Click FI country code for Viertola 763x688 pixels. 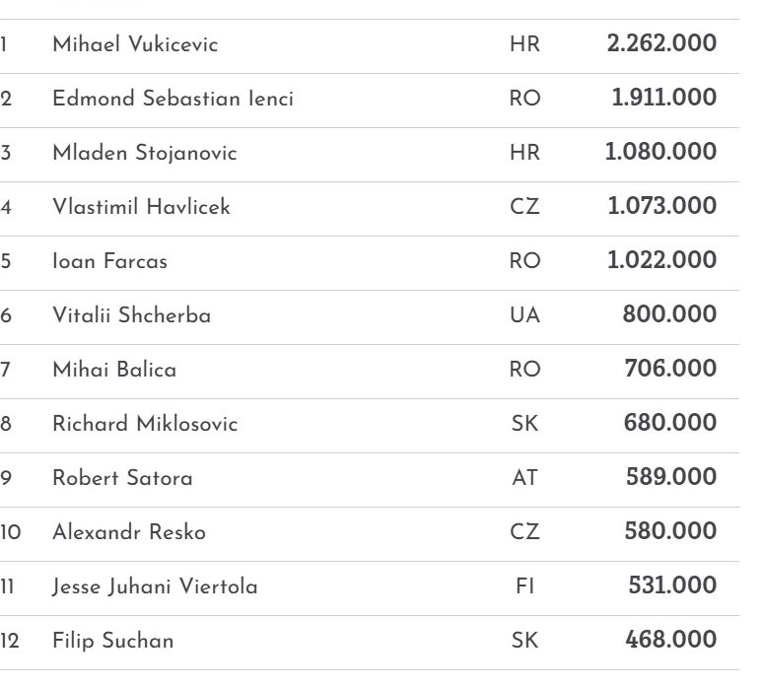pos(524,586)
